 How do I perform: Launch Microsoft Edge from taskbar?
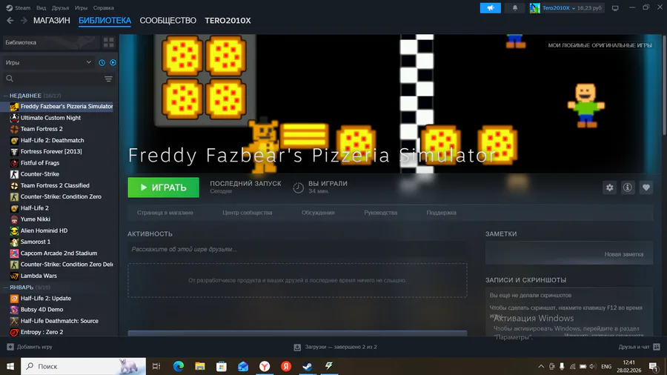(178, 366)
